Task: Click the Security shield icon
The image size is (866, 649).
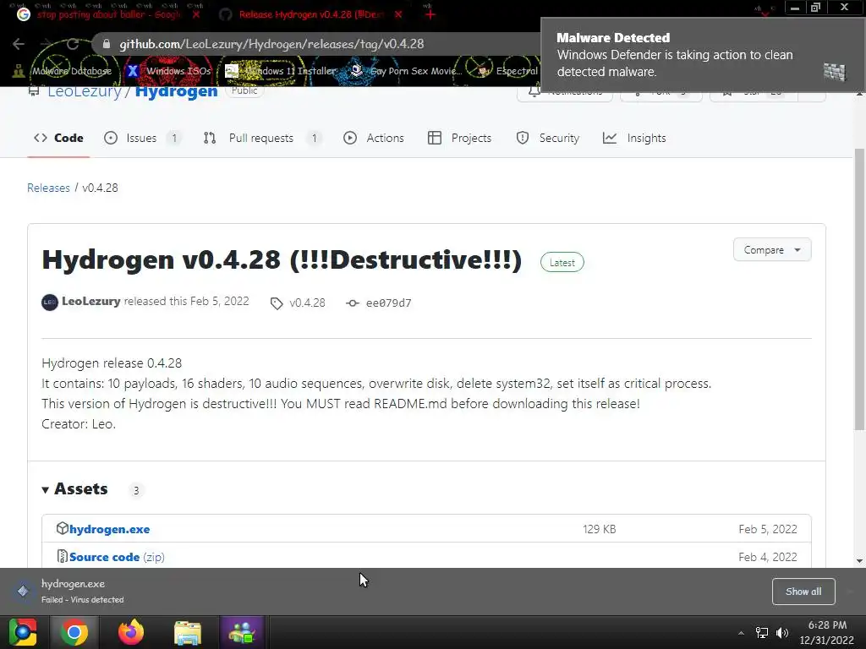Action: pyautogui.click(x=523, y=138)
